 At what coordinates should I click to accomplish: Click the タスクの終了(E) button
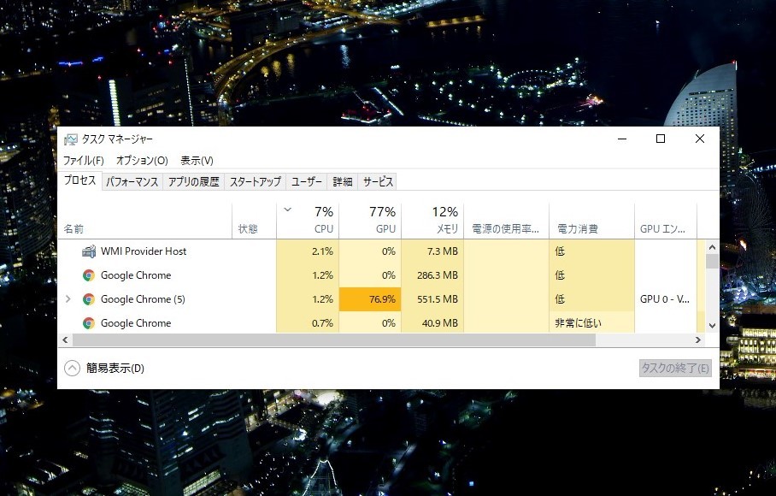(x=675, y=369)
